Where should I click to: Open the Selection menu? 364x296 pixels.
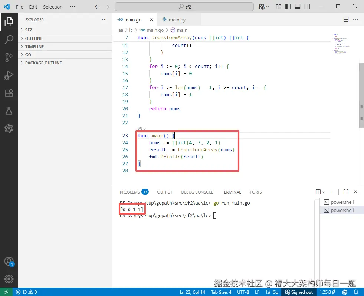coord(53,7)
